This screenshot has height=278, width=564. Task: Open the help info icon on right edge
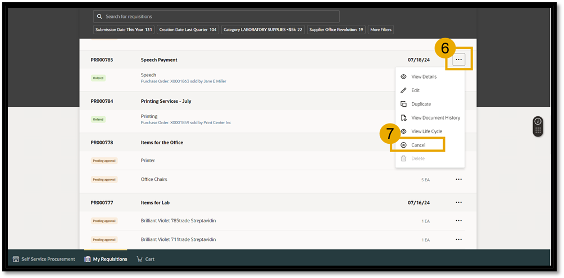pyautogui.click(x=538, y=121)
